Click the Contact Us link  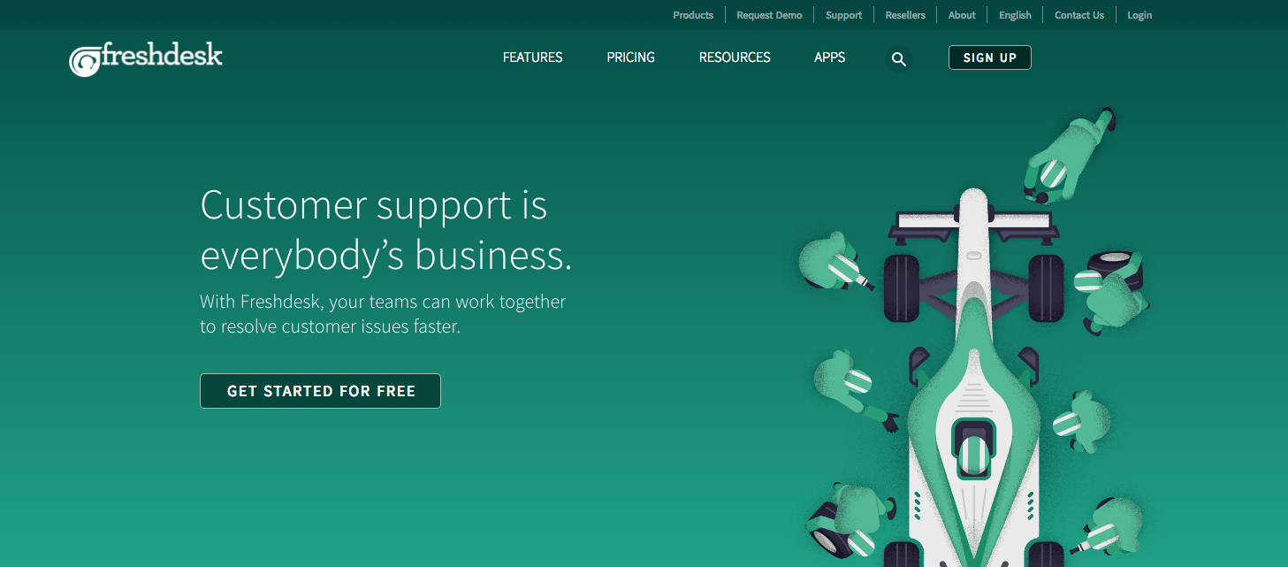[x=1079, y=15]
